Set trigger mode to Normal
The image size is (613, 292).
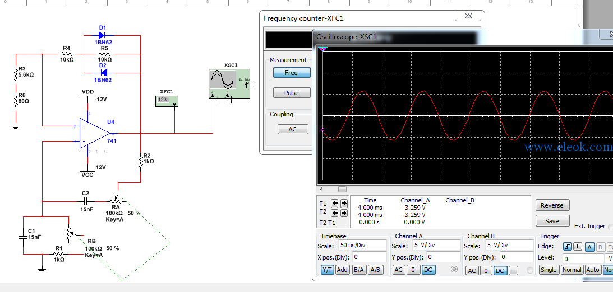tap(572, 270)
